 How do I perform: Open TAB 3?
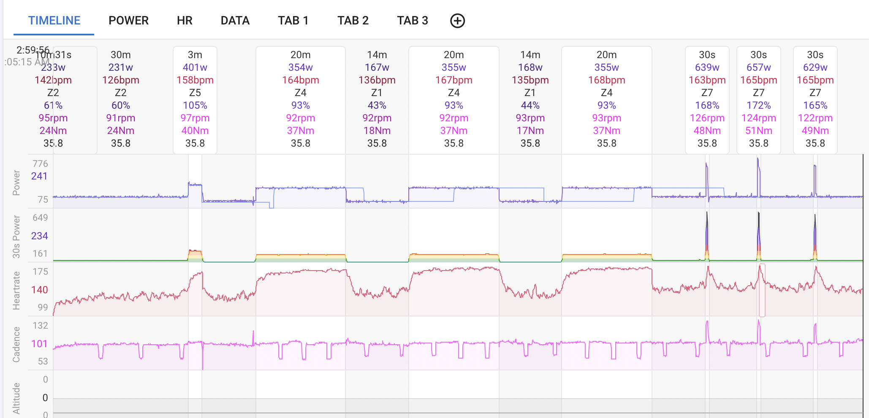pyautogui.click(x=412, y=21)
